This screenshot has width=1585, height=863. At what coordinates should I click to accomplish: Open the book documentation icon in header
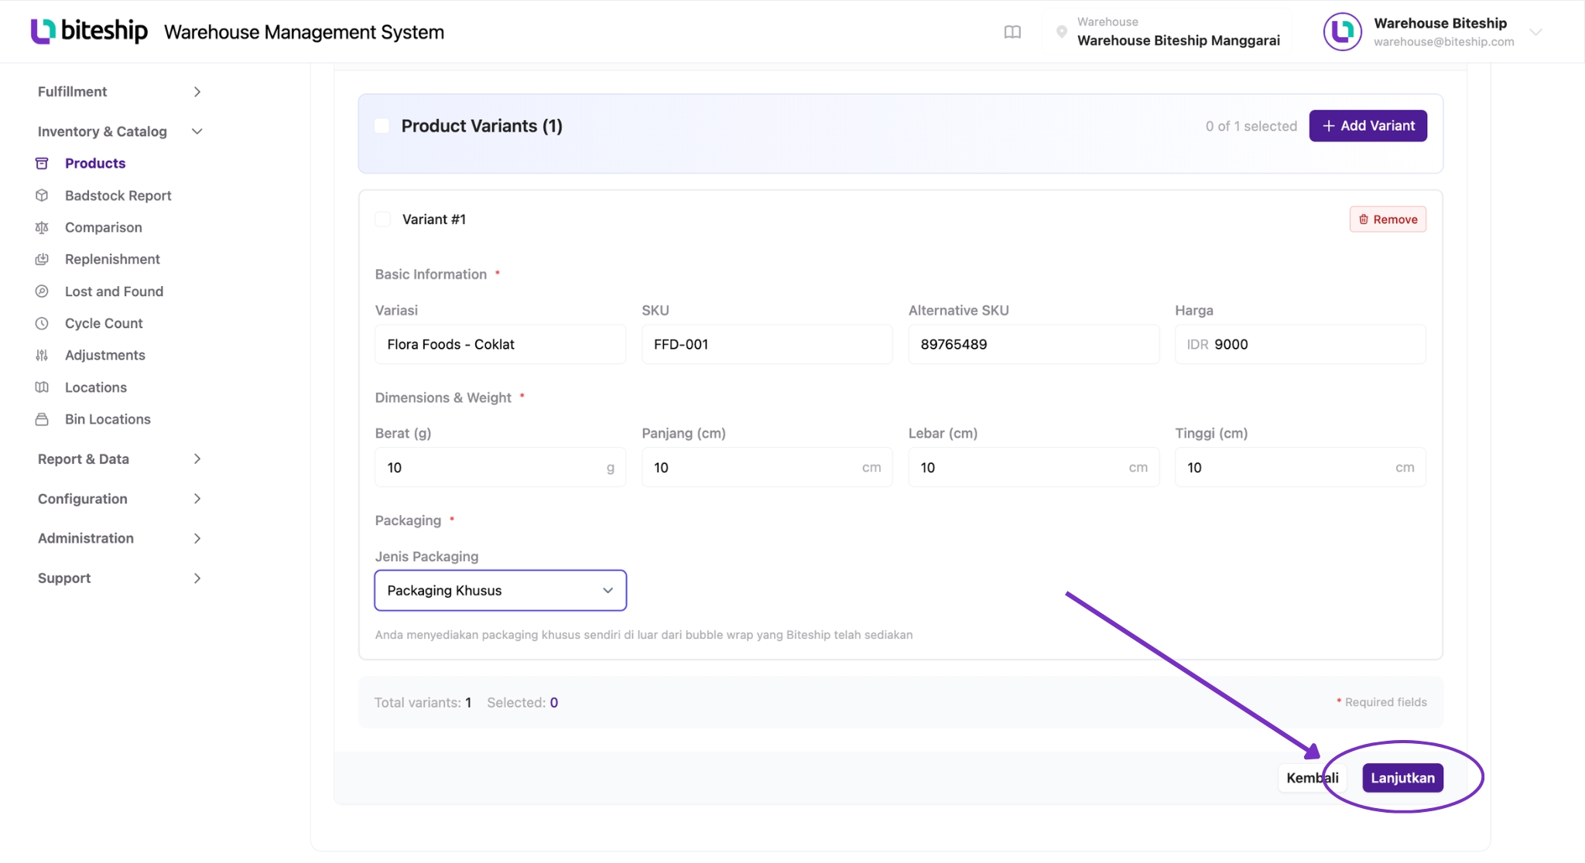pyautogui.click(x=1012, y=32)
